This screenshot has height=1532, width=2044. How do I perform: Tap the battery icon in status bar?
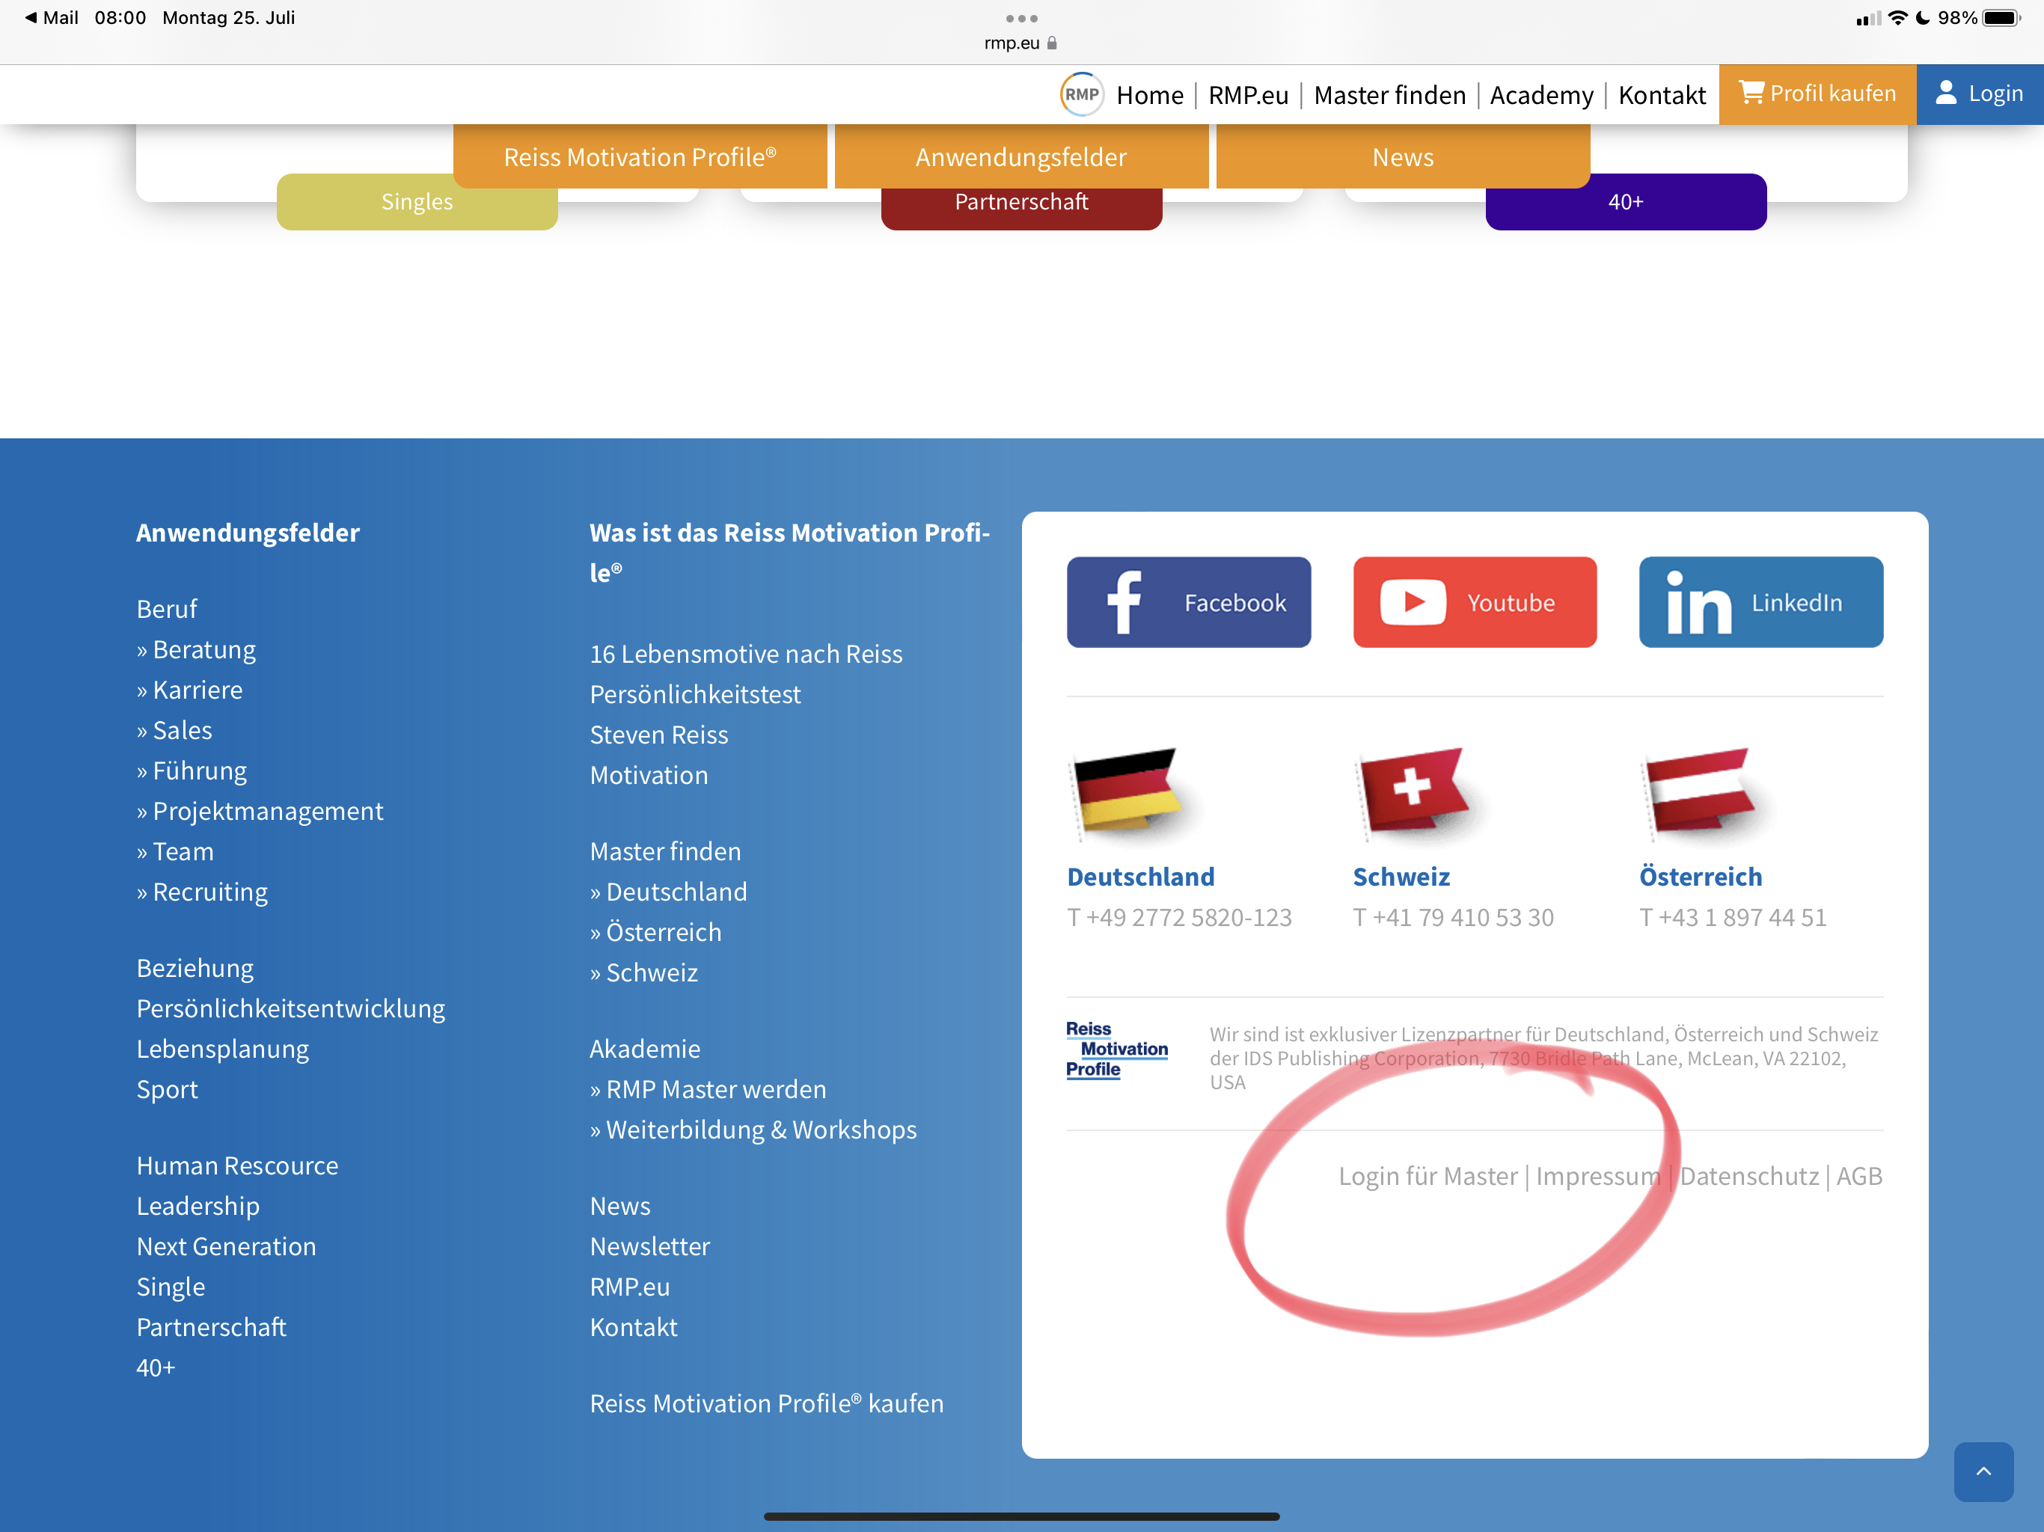[2001, 17]
